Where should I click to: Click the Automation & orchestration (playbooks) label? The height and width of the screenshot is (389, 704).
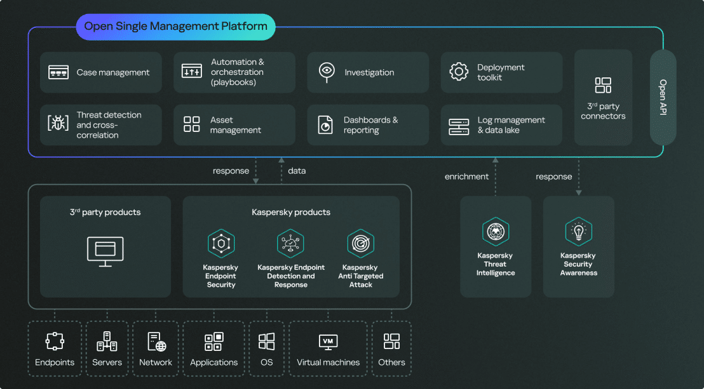pyautogui.click(x=238, y=72)
